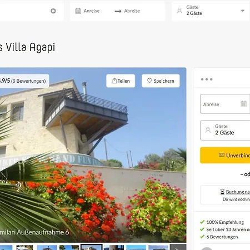This screenshot has height=250, width=250.
Task: Share listing via the Teilen button
Action: point(121,81)
